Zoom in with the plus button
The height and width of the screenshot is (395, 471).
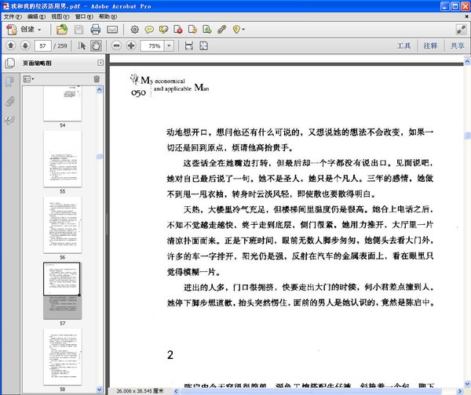click(x=131, y=45)
